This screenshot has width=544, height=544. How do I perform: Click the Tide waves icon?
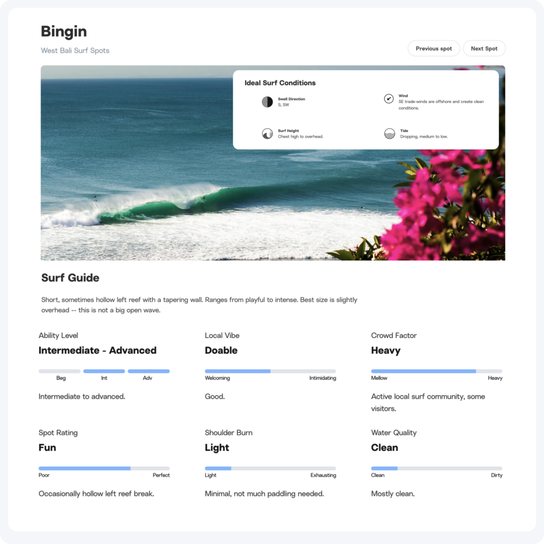(x=389, y=134)
